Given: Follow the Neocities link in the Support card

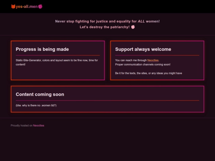Looking at the screenshot, I should [x=153, y=60].
